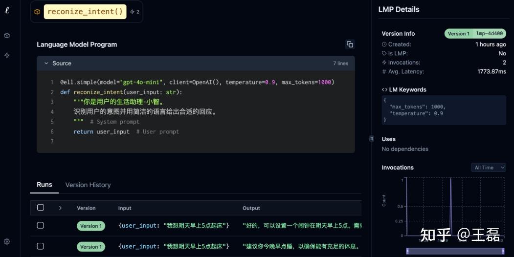Viewport: 514px width, 257px height.
Task: Click the invocations chart time range slider
Action: tap(455, 251)
